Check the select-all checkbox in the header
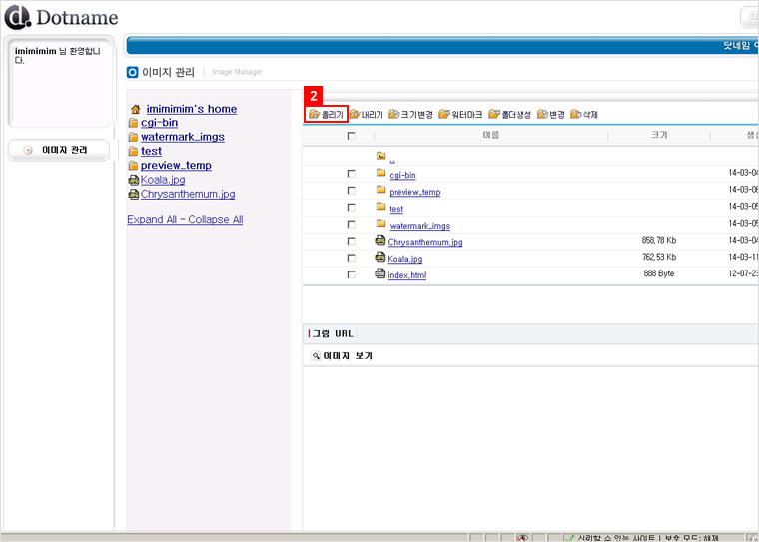This screenshot has width=759, height=542. pos(351,135)
